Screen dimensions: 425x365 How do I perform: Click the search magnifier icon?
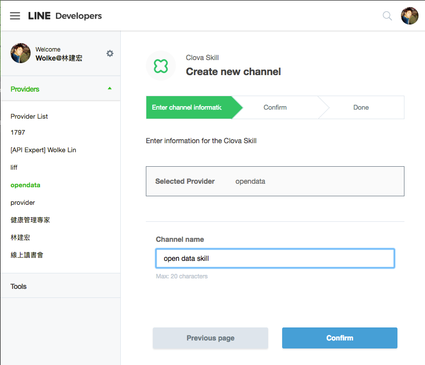click(387, 16)
